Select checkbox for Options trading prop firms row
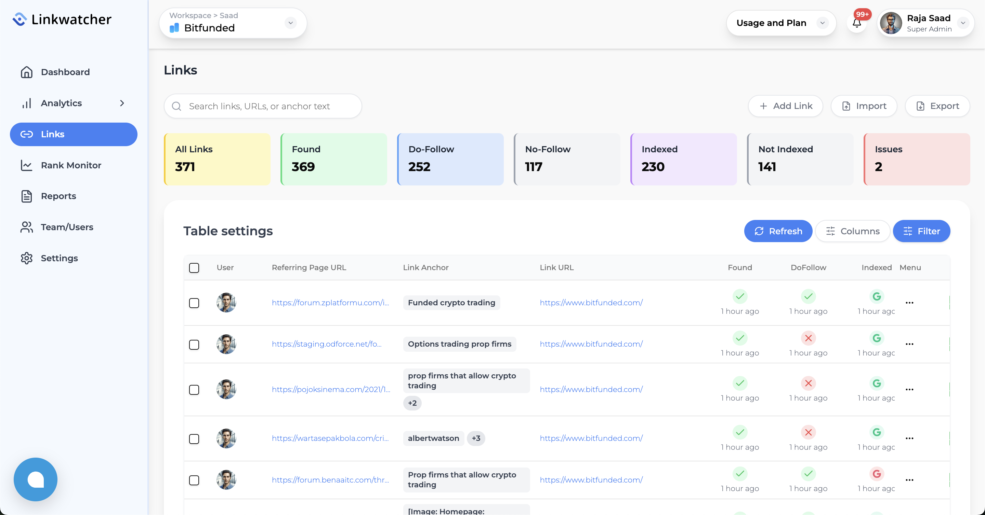This screenshot has height=515, width=985. (194, 344)
